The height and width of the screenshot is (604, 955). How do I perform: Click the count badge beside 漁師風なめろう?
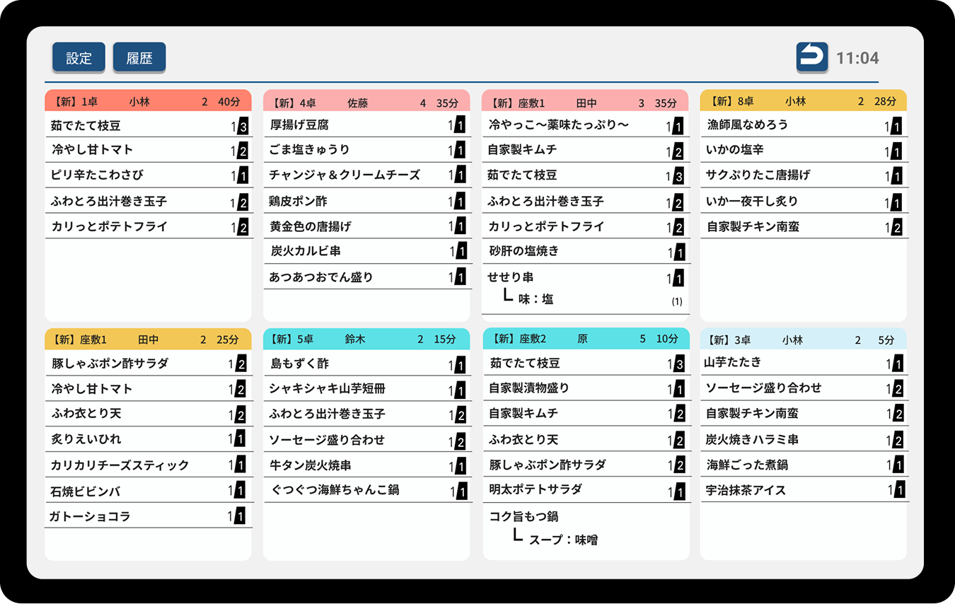point(897,127)
